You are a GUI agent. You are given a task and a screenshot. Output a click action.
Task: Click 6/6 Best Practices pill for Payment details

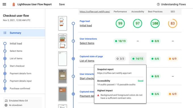(155, 94)
